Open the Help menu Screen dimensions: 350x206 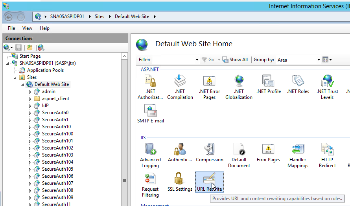point(44,28)
